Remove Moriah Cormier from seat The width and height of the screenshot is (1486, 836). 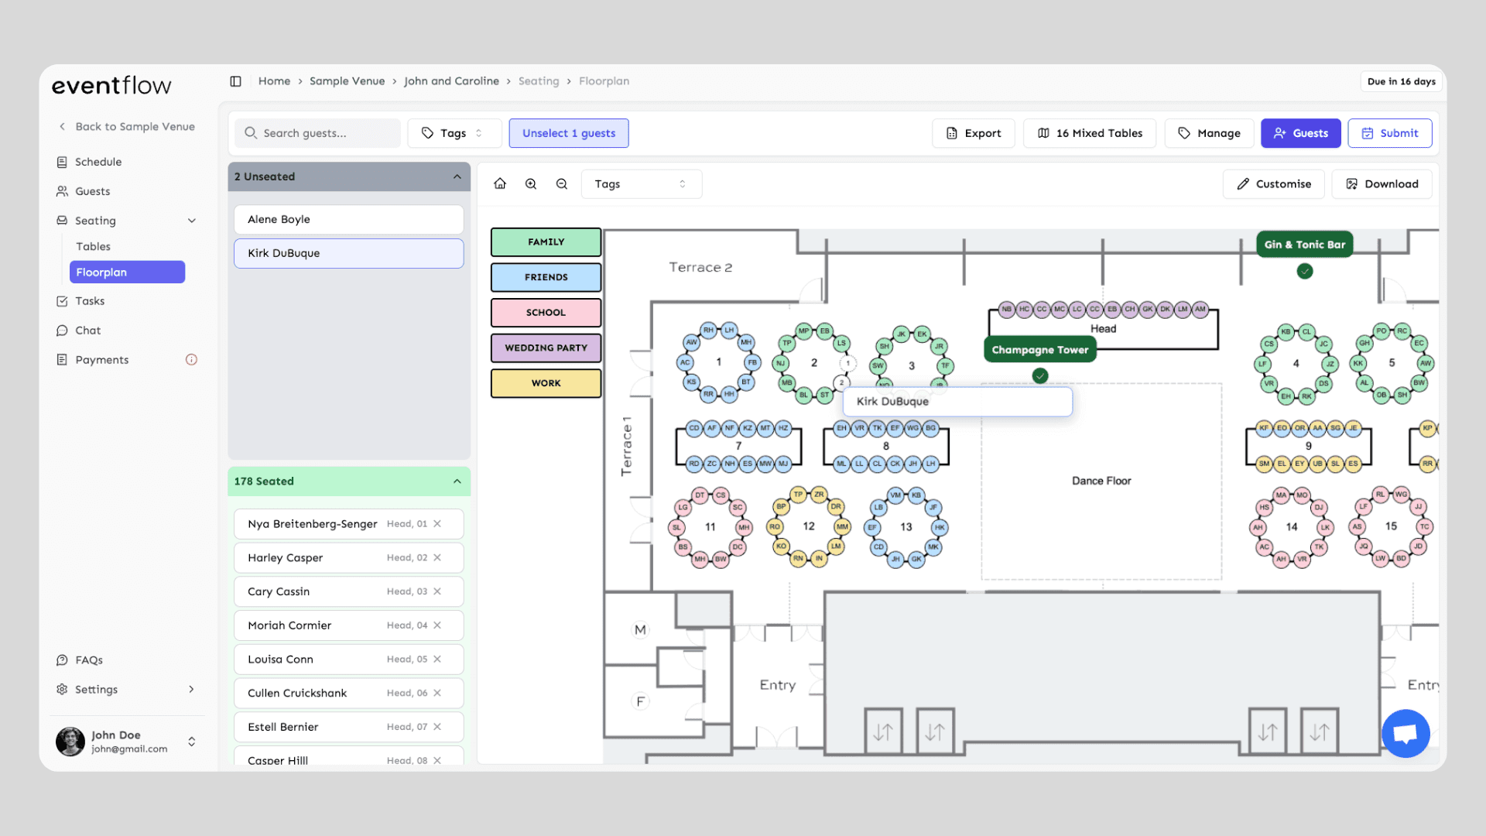coord(437,625)
